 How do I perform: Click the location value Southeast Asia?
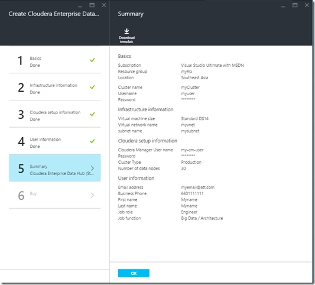pos(194,77)
